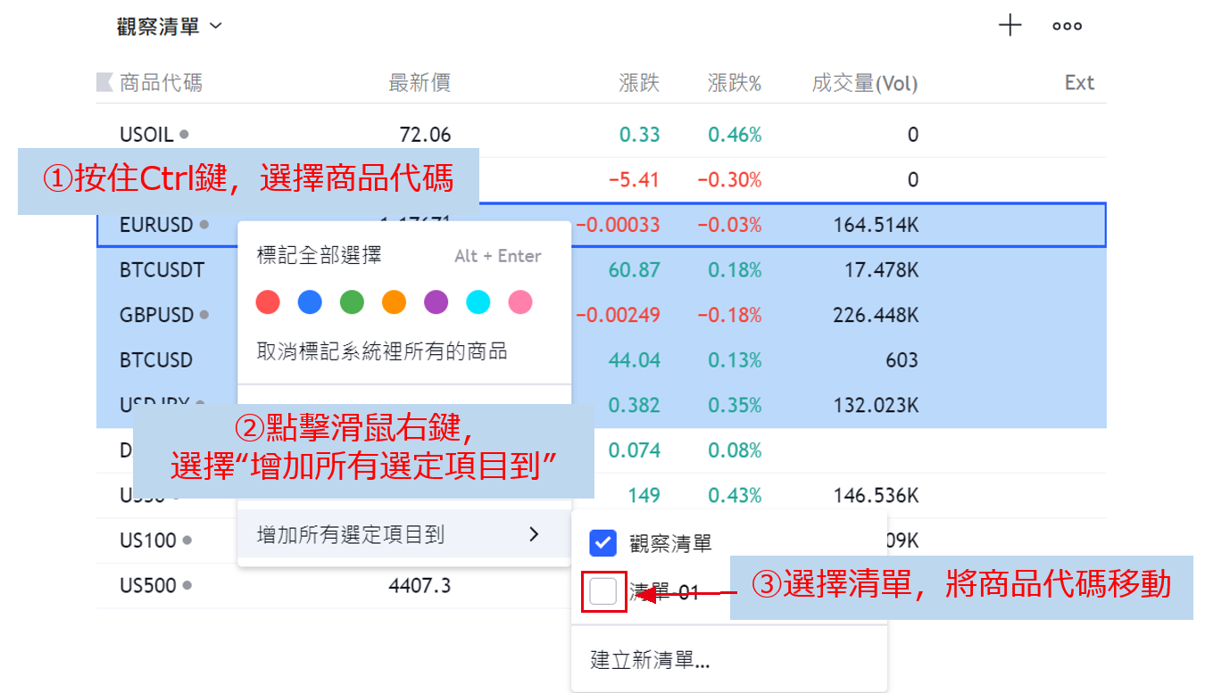Click the Ext column header
1205x693 pixels.
coord(1079,83)
